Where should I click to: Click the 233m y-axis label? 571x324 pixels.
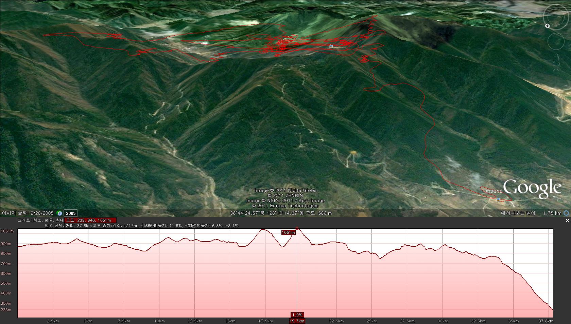[6, 310]
